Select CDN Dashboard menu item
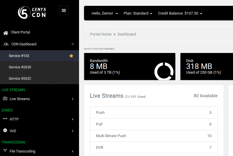Image resolution: width=233 pixels, height=156 pixels. point(40,44)
